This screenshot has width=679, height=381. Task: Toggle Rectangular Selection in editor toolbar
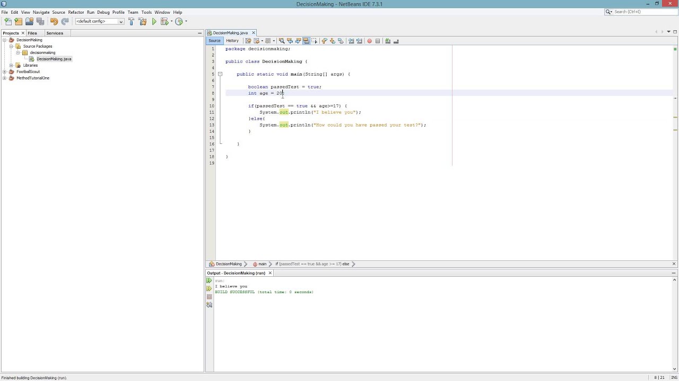314,41
